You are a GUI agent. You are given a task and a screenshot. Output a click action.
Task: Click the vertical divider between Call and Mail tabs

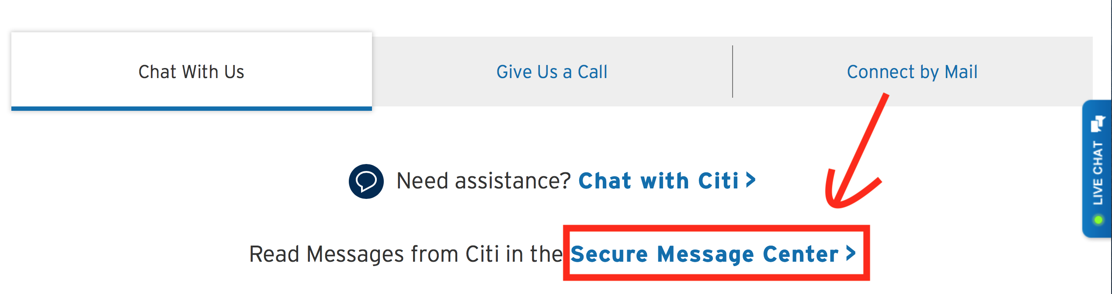pyautogui.click(x=733, y=72)
